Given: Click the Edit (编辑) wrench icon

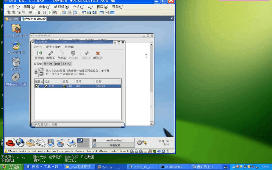Looking at the screenshot, I should tap(51, 53).
